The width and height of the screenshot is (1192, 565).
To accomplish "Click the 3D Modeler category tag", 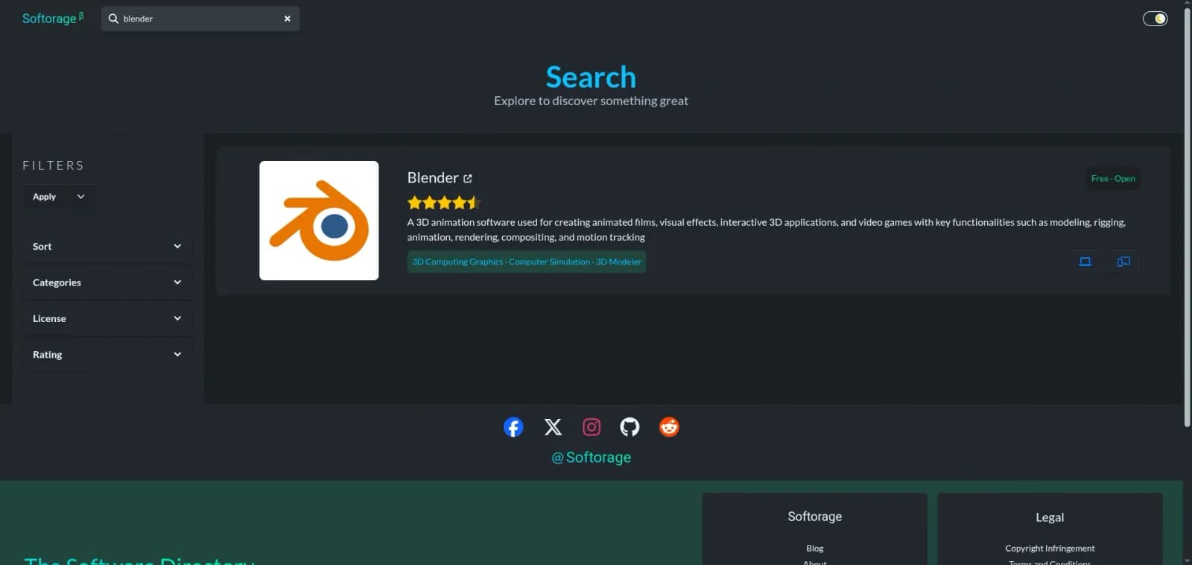I will [x=618, y=262].
